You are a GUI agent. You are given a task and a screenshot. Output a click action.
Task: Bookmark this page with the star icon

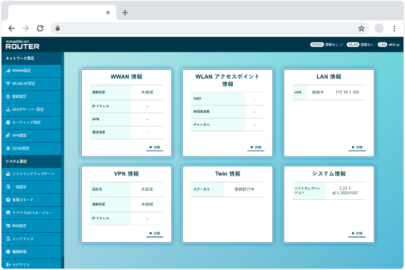[x=361, y=28]
